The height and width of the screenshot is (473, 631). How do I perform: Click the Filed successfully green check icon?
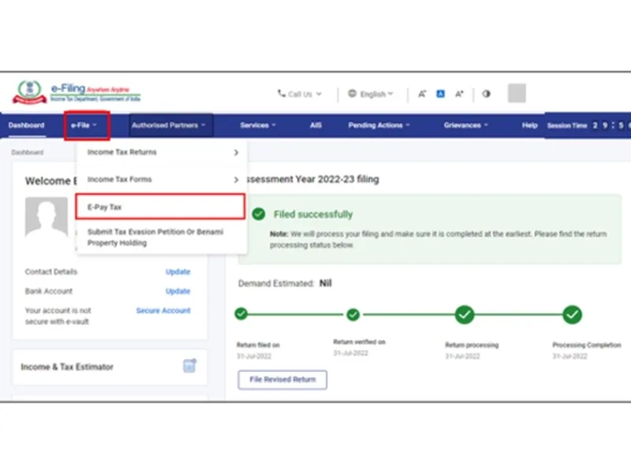[259, 214]
